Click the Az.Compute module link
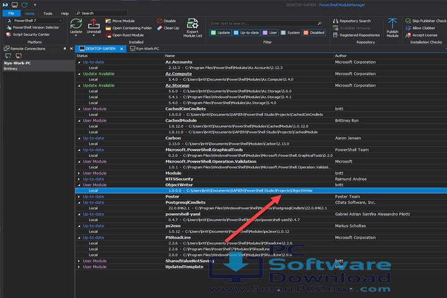 pyautogui.click(x=178, y=74)
